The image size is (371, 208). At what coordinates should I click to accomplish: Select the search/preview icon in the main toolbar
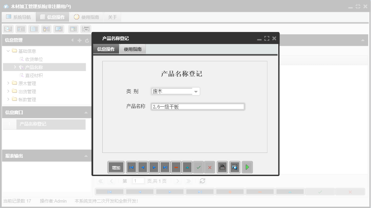(7, 29)
